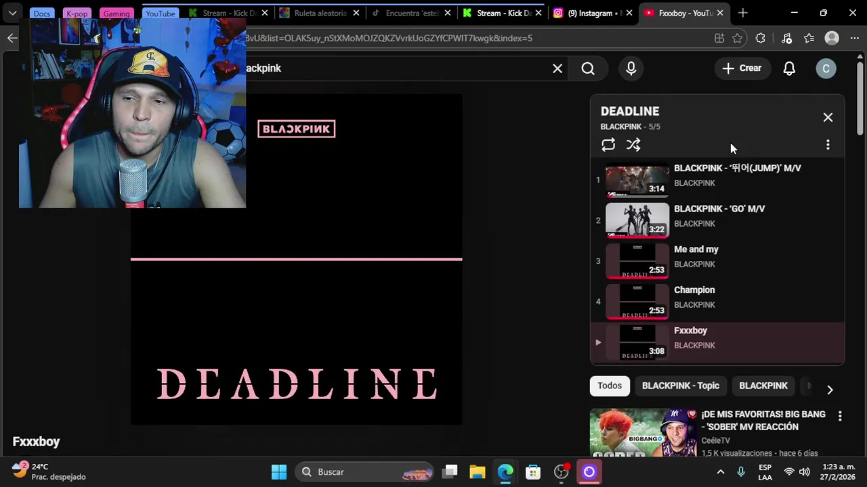The width and height of the screenshot is (867, 487).
Task: Click the browser address bar URL
Action: [389, 39]
